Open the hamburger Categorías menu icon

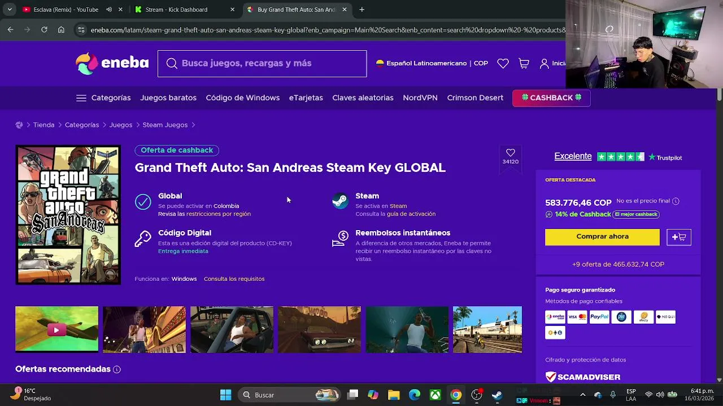coord(81,98)
